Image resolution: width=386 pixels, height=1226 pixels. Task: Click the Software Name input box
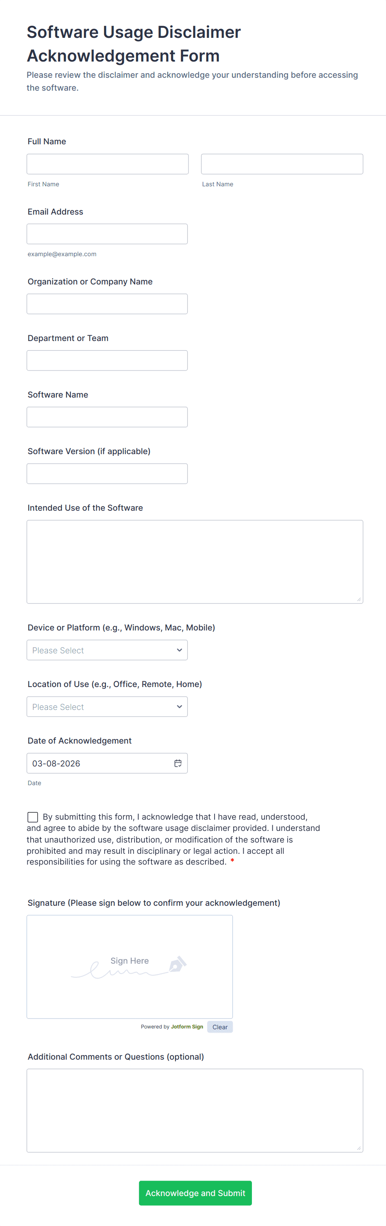pyautogui.click(x=107, y=417)
